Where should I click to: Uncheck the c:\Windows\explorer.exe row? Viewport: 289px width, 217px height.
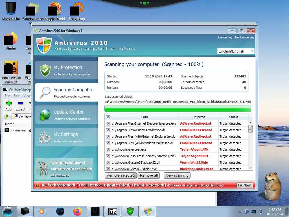(x=108, y=149)
